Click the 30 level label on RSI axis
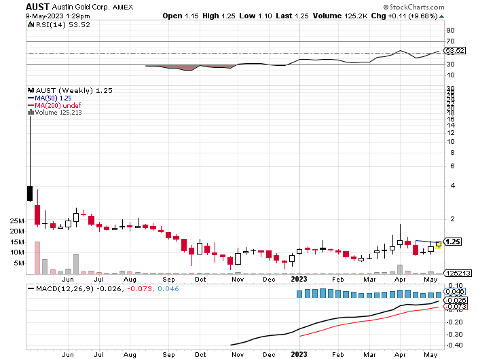The height and width of the screenshot is (359, 478). [451, 64]
